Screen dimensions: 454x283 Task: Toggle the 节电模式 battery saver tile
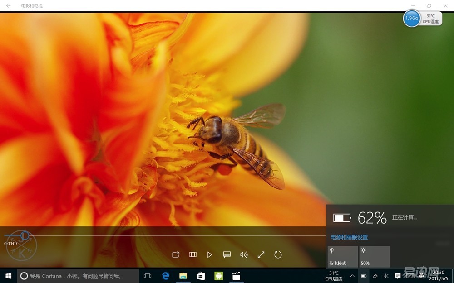(342, 256)
